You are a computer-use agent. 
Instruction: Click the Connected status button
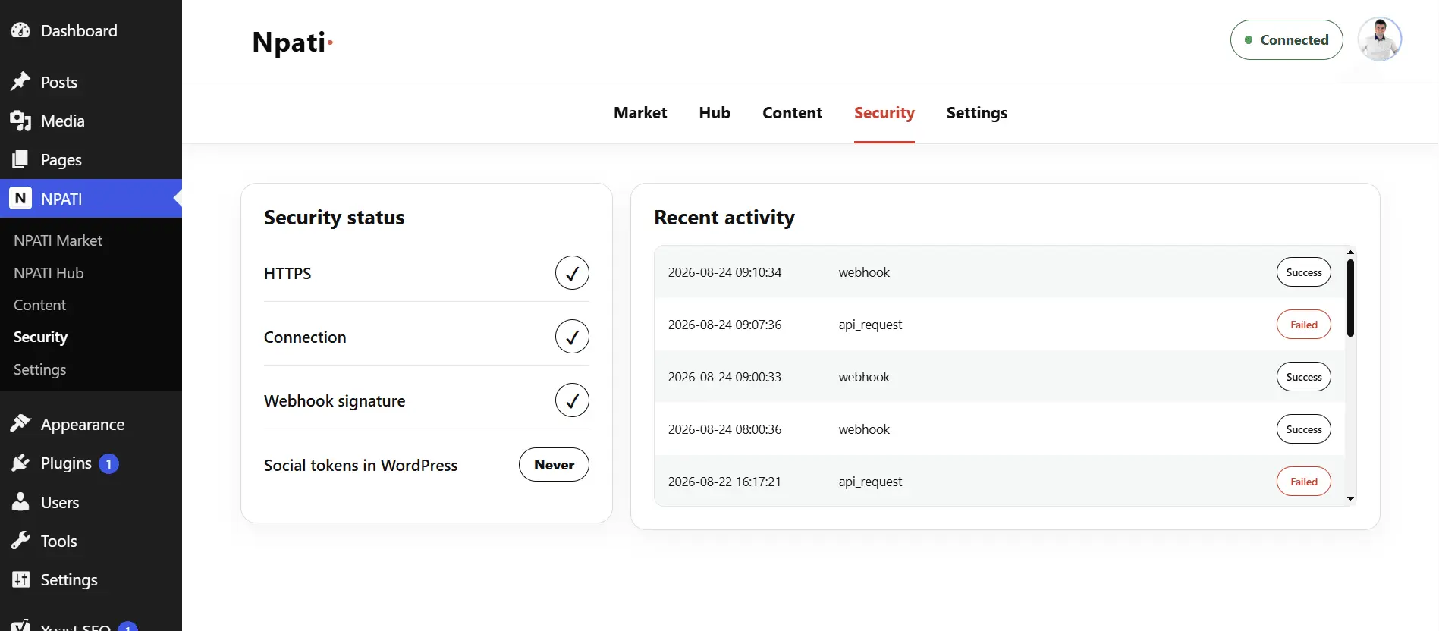[x=1287, y=40]
